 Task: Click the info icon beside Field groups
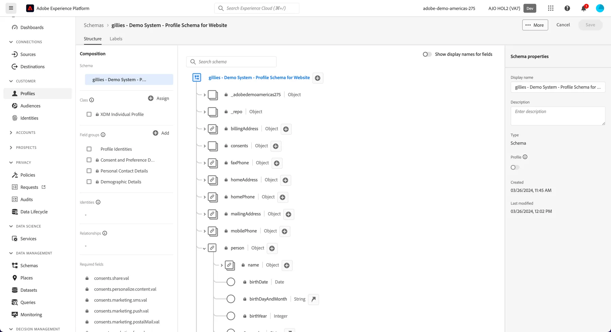tap(103, 135)
